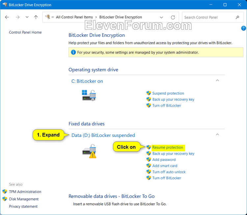The width and height of the screenshot is (247, 215).
Task: Click 'Operating system drive' section heading
Action: coord(93,70)
